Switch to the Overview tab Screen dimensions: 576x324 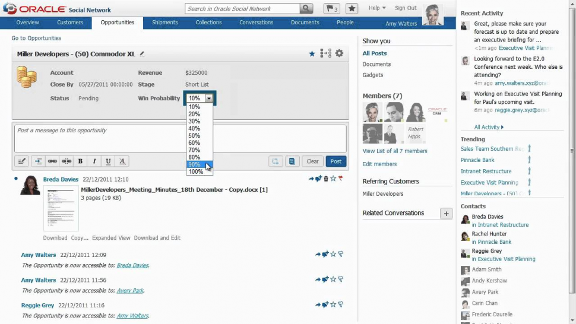[27, 23]
